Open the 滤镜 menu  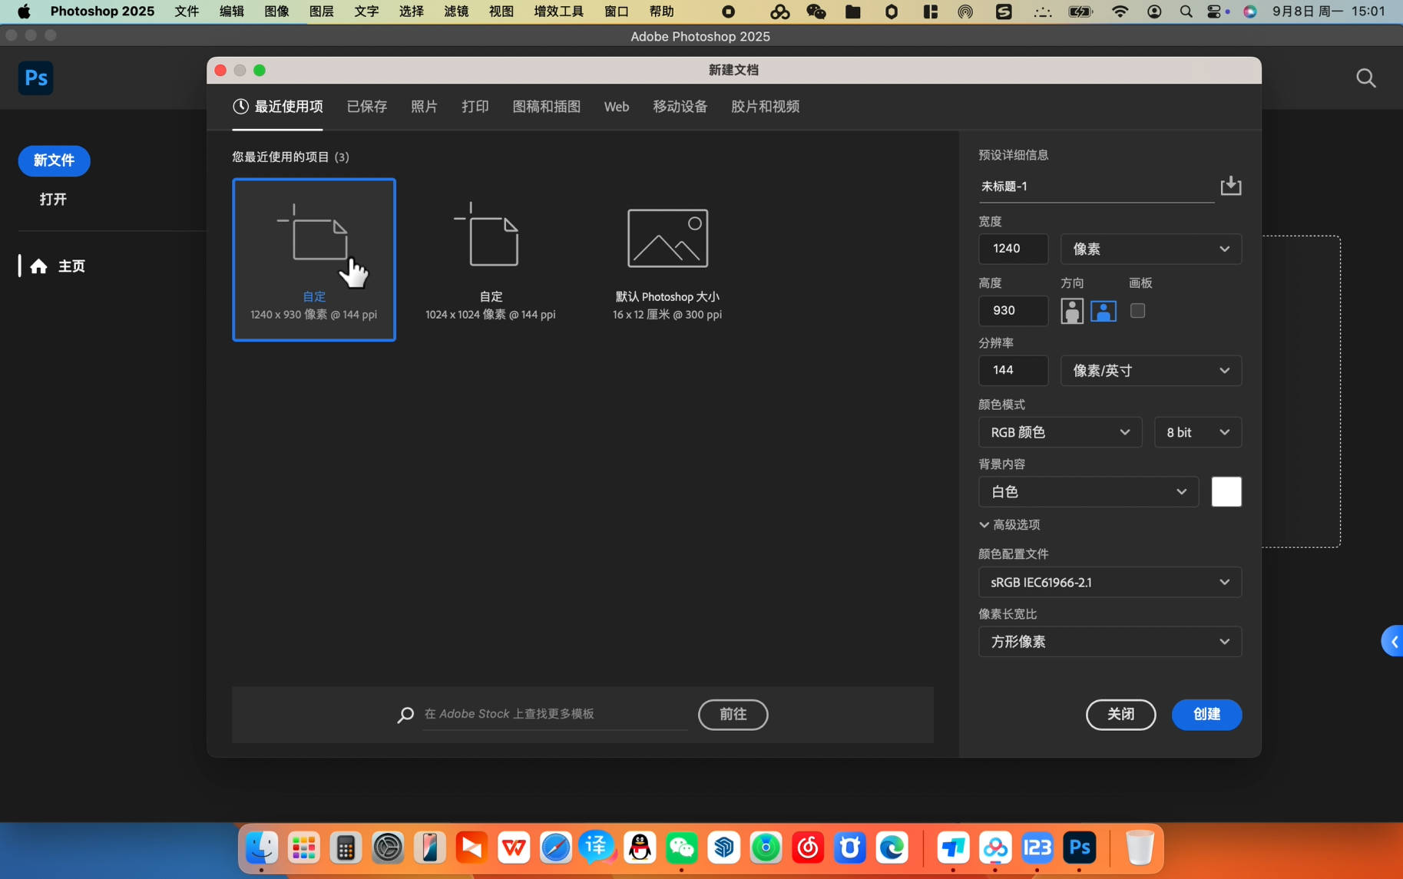456,12
